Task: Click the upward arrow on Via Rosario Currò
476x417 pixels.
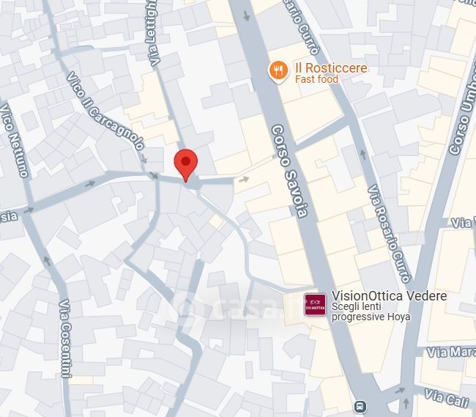Action: [x=363, y=155]
